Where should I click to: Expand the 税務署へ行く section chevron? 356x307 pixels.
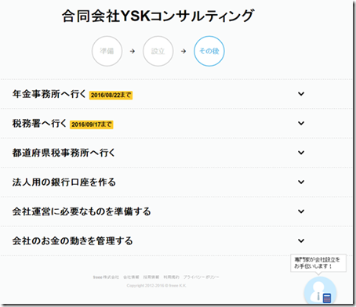(x=301, y=123)
